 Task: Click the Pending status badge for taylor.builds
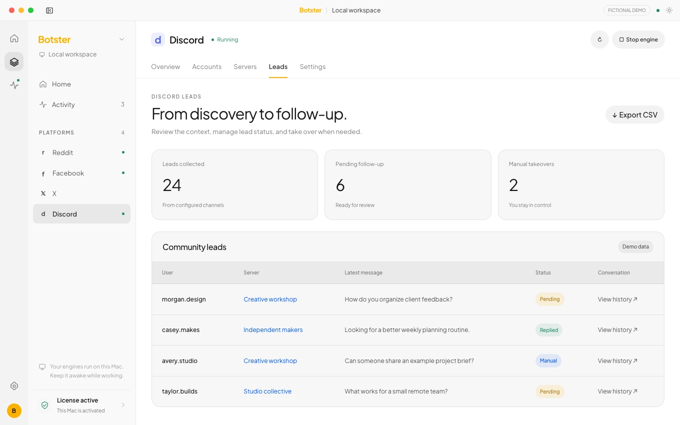[x=550, y=391]
